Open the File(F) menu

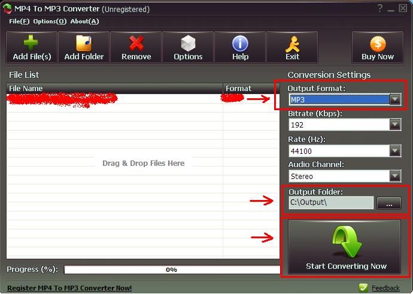pos(19,22)
